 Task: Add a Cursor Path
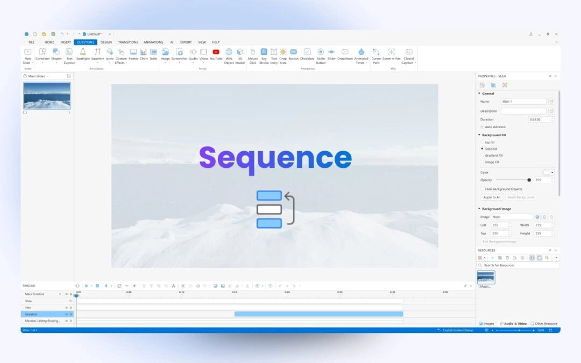pos(376,56)
